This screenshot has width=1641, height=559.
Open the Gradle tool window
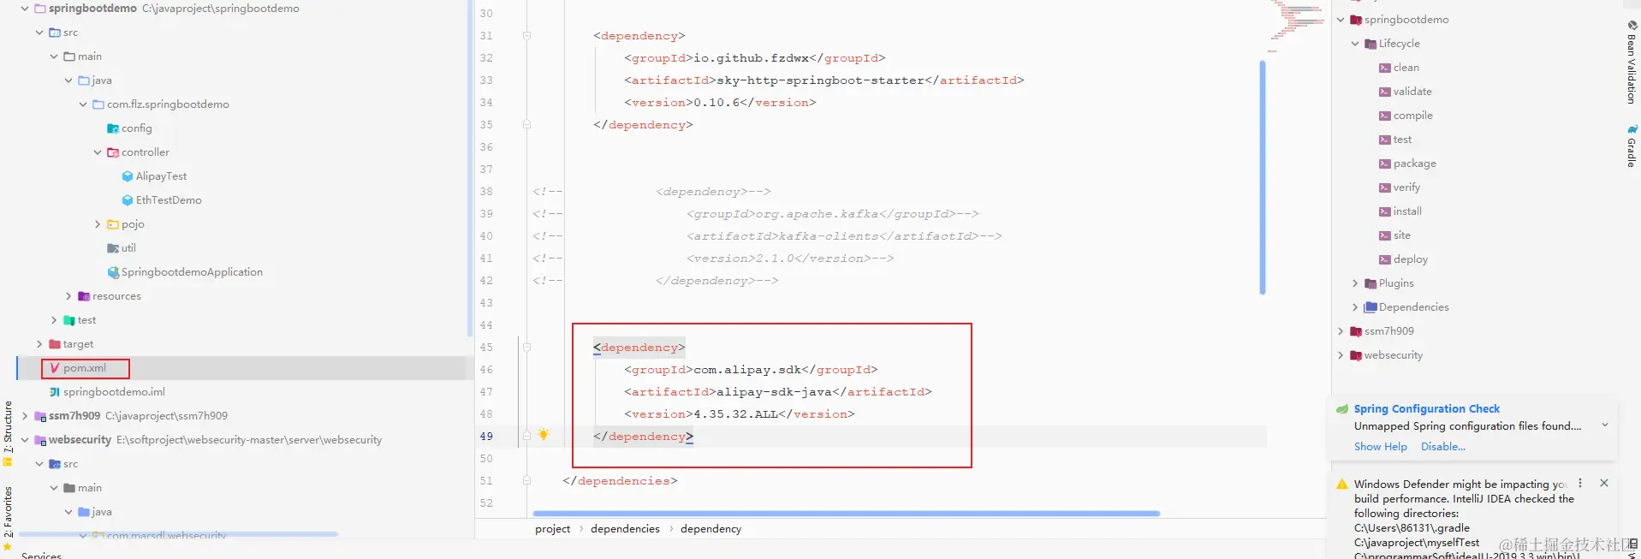pyautogui.click(x=1632, y=146)
